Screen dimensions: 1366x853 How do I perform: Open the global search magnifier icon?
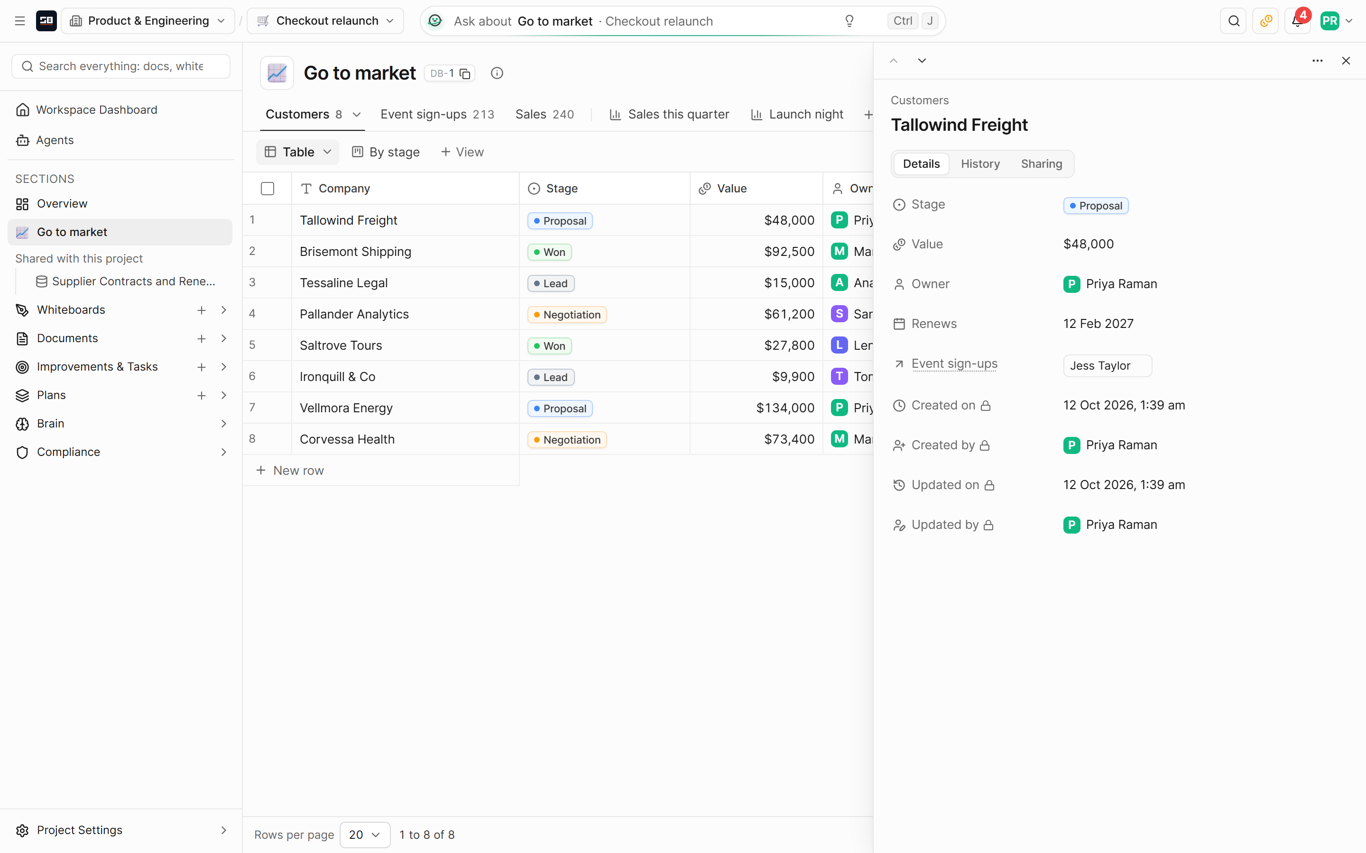(1233, 21)
